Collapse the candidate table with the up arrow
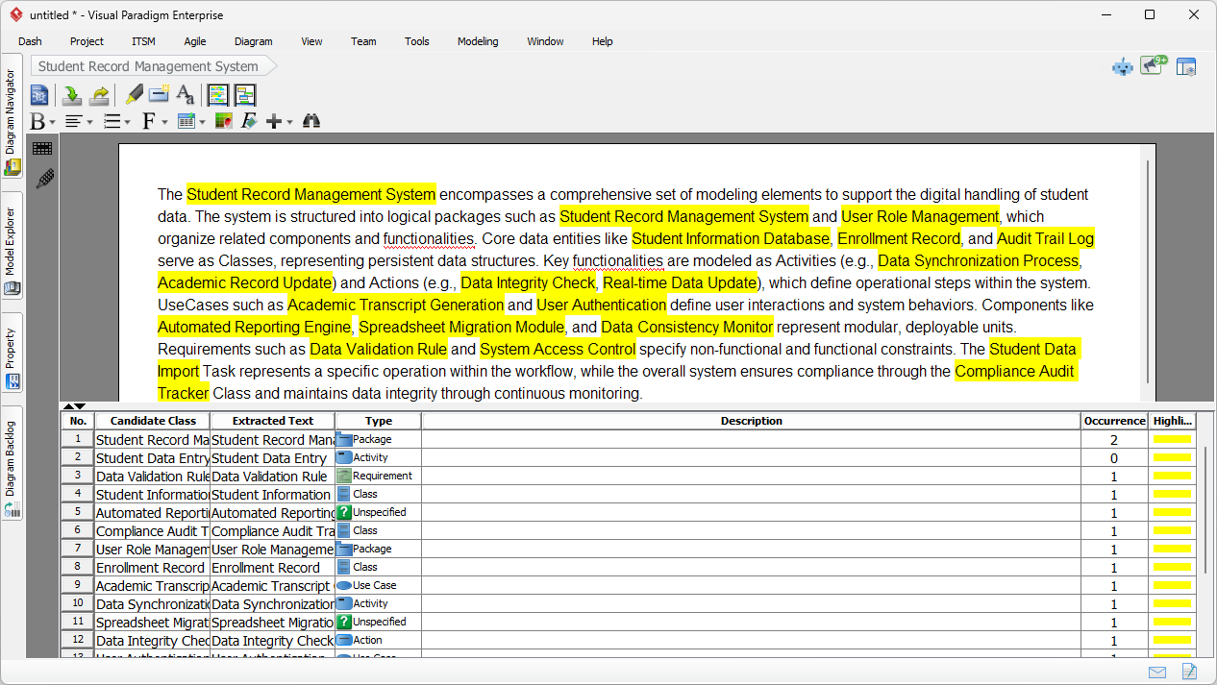The image size is (1217, 685). (x=67, y=405)
